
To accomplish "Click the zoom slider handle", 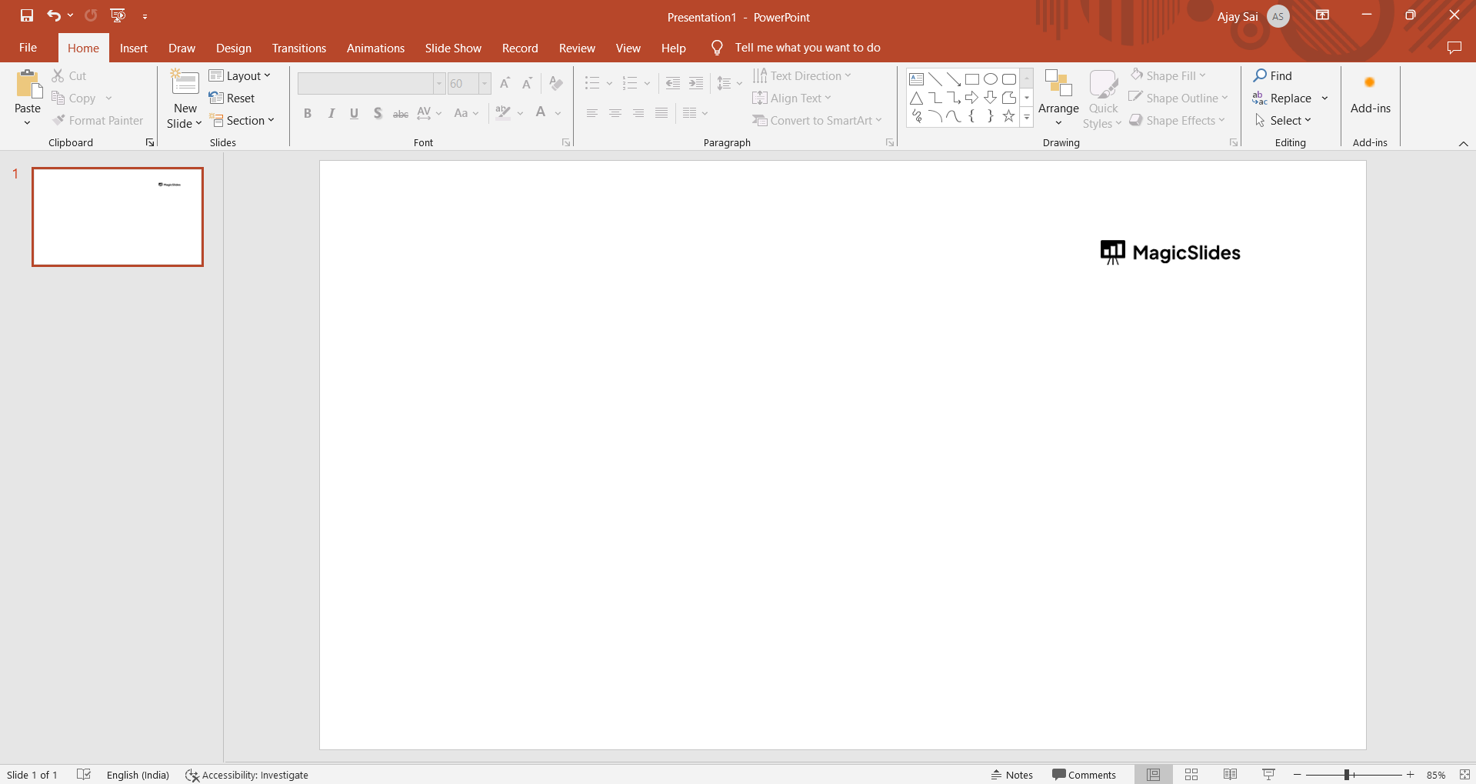I will 1347,775.
